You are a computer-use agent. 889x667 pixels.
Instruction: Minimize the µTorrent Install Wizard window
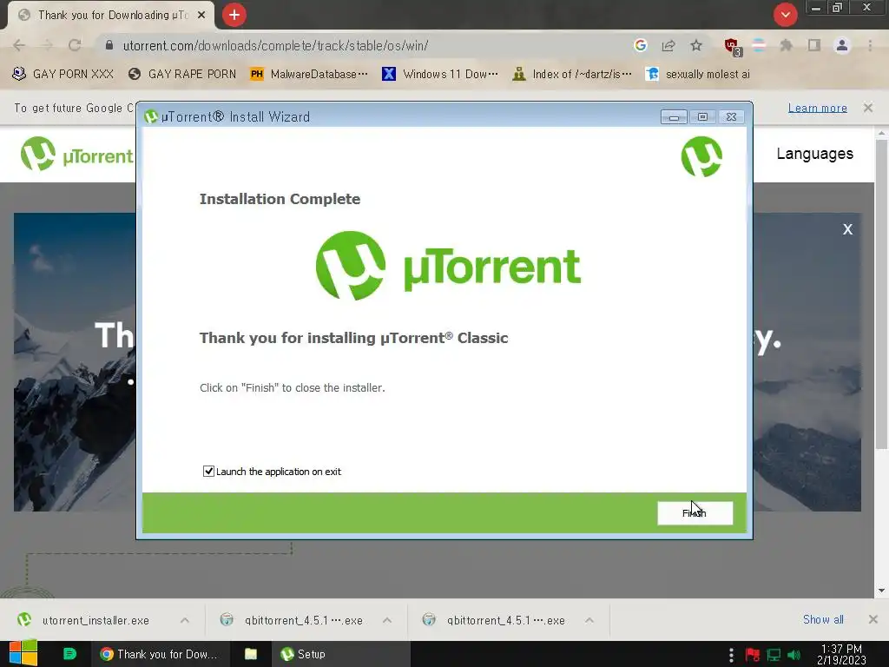[x=674, y=117]
